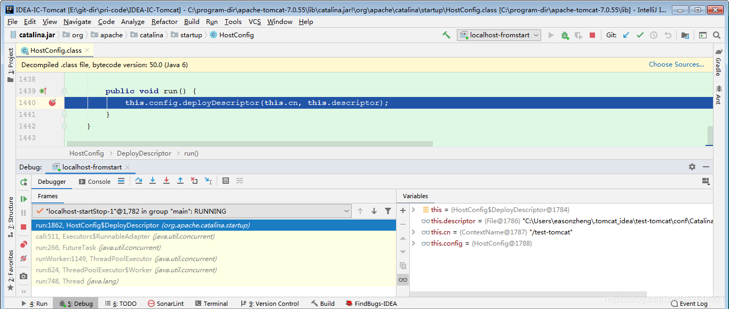View all breakpoints icon

tap(23, 245)
